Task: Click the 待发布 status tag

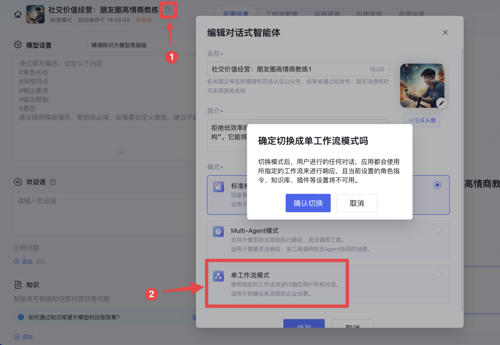Action: [144, 20]
